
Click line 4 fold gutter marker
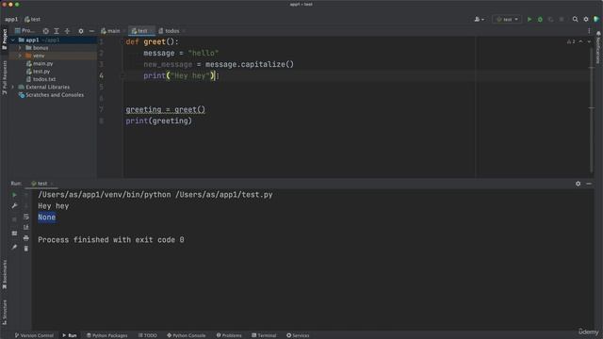122,75
